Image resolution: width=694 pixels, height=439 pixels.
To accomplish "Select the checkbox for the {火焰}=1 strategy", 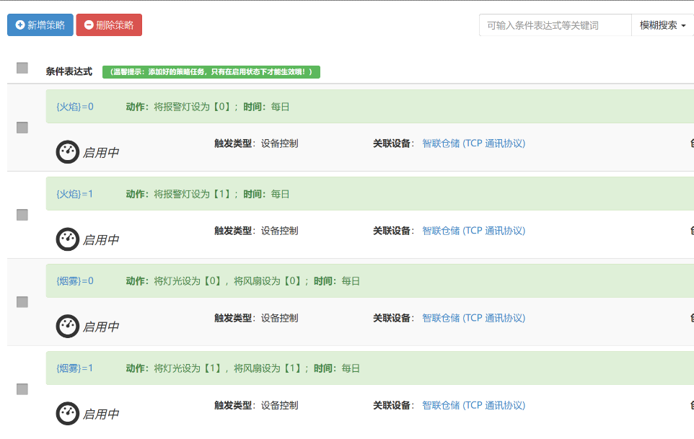I will (x=22, y=215).
